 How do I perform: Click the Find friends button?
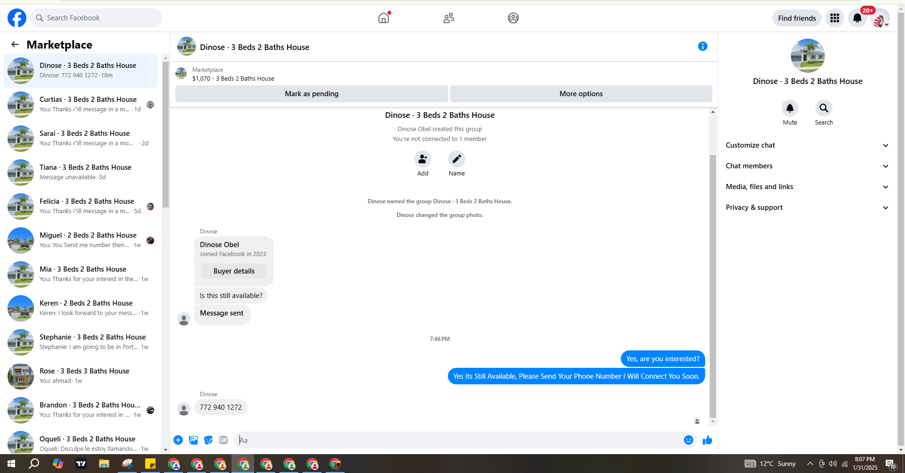[797, 18]
